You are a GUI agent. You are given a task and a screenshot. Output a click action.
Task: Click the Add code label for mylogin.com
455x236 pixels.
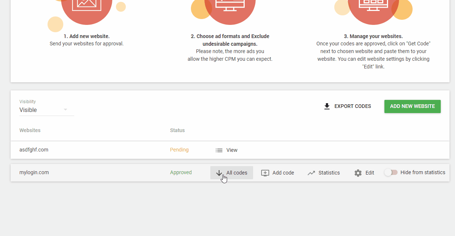283,173
